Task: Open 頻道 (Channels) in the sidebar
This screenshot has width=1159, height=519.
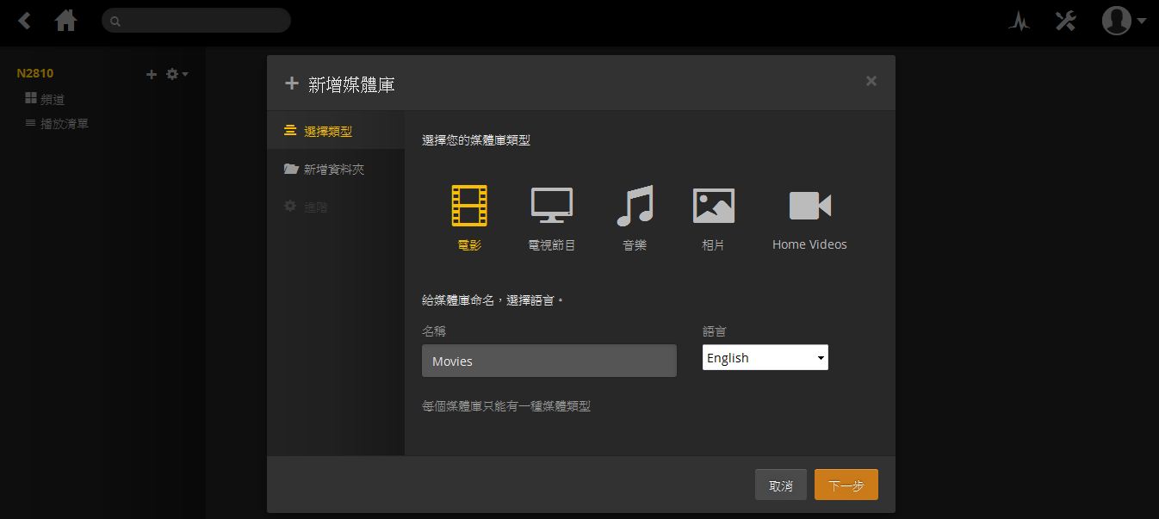Action: (45, 99)
